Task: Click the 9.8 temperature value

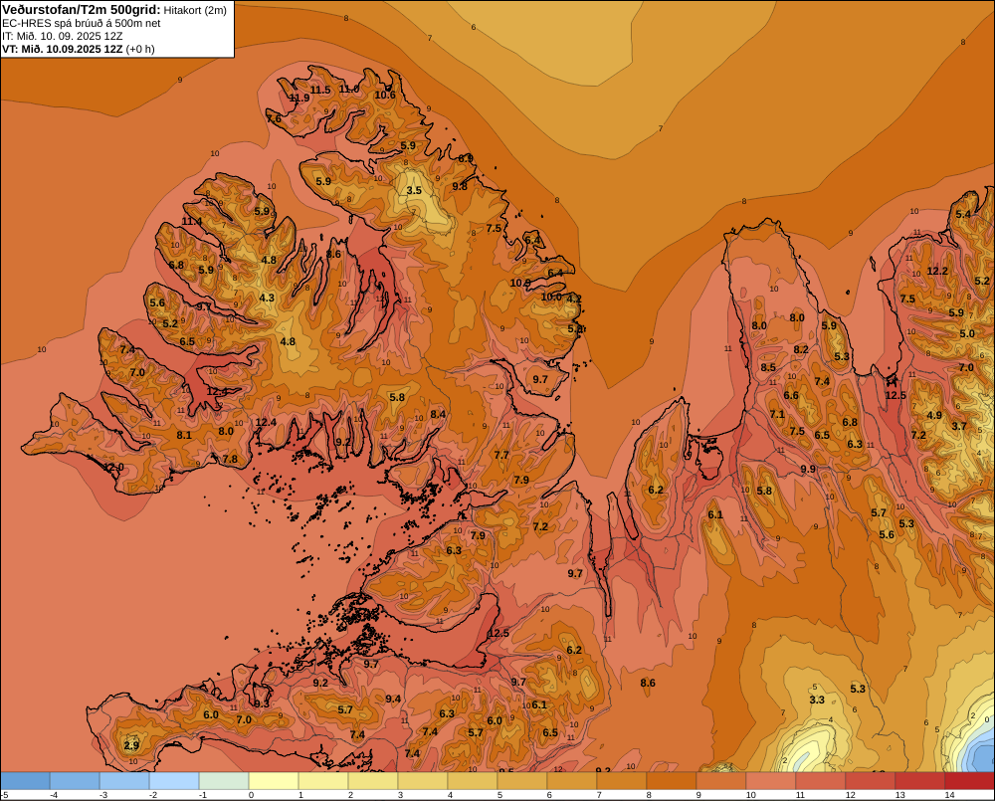Action: point(460,186)
